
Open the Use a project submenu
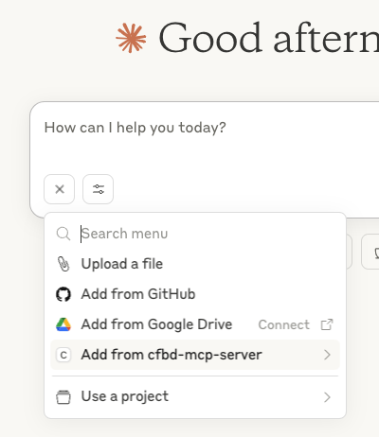pyautogui.click(x=195, y=397)
